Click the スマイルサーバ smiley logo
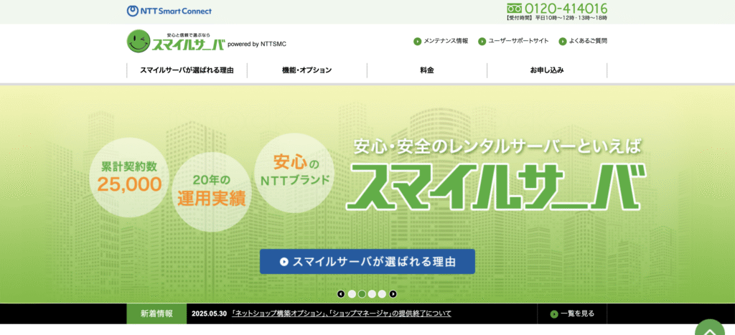 (x=177, y=41)
